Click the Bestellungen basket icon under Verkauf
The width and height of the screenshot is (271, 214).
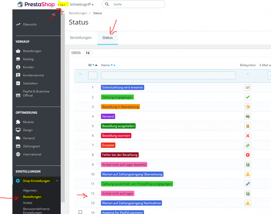point(18,51)
